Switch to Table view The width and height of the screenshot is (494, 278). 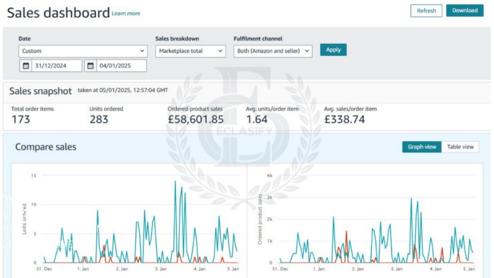(x=460, y=147)
